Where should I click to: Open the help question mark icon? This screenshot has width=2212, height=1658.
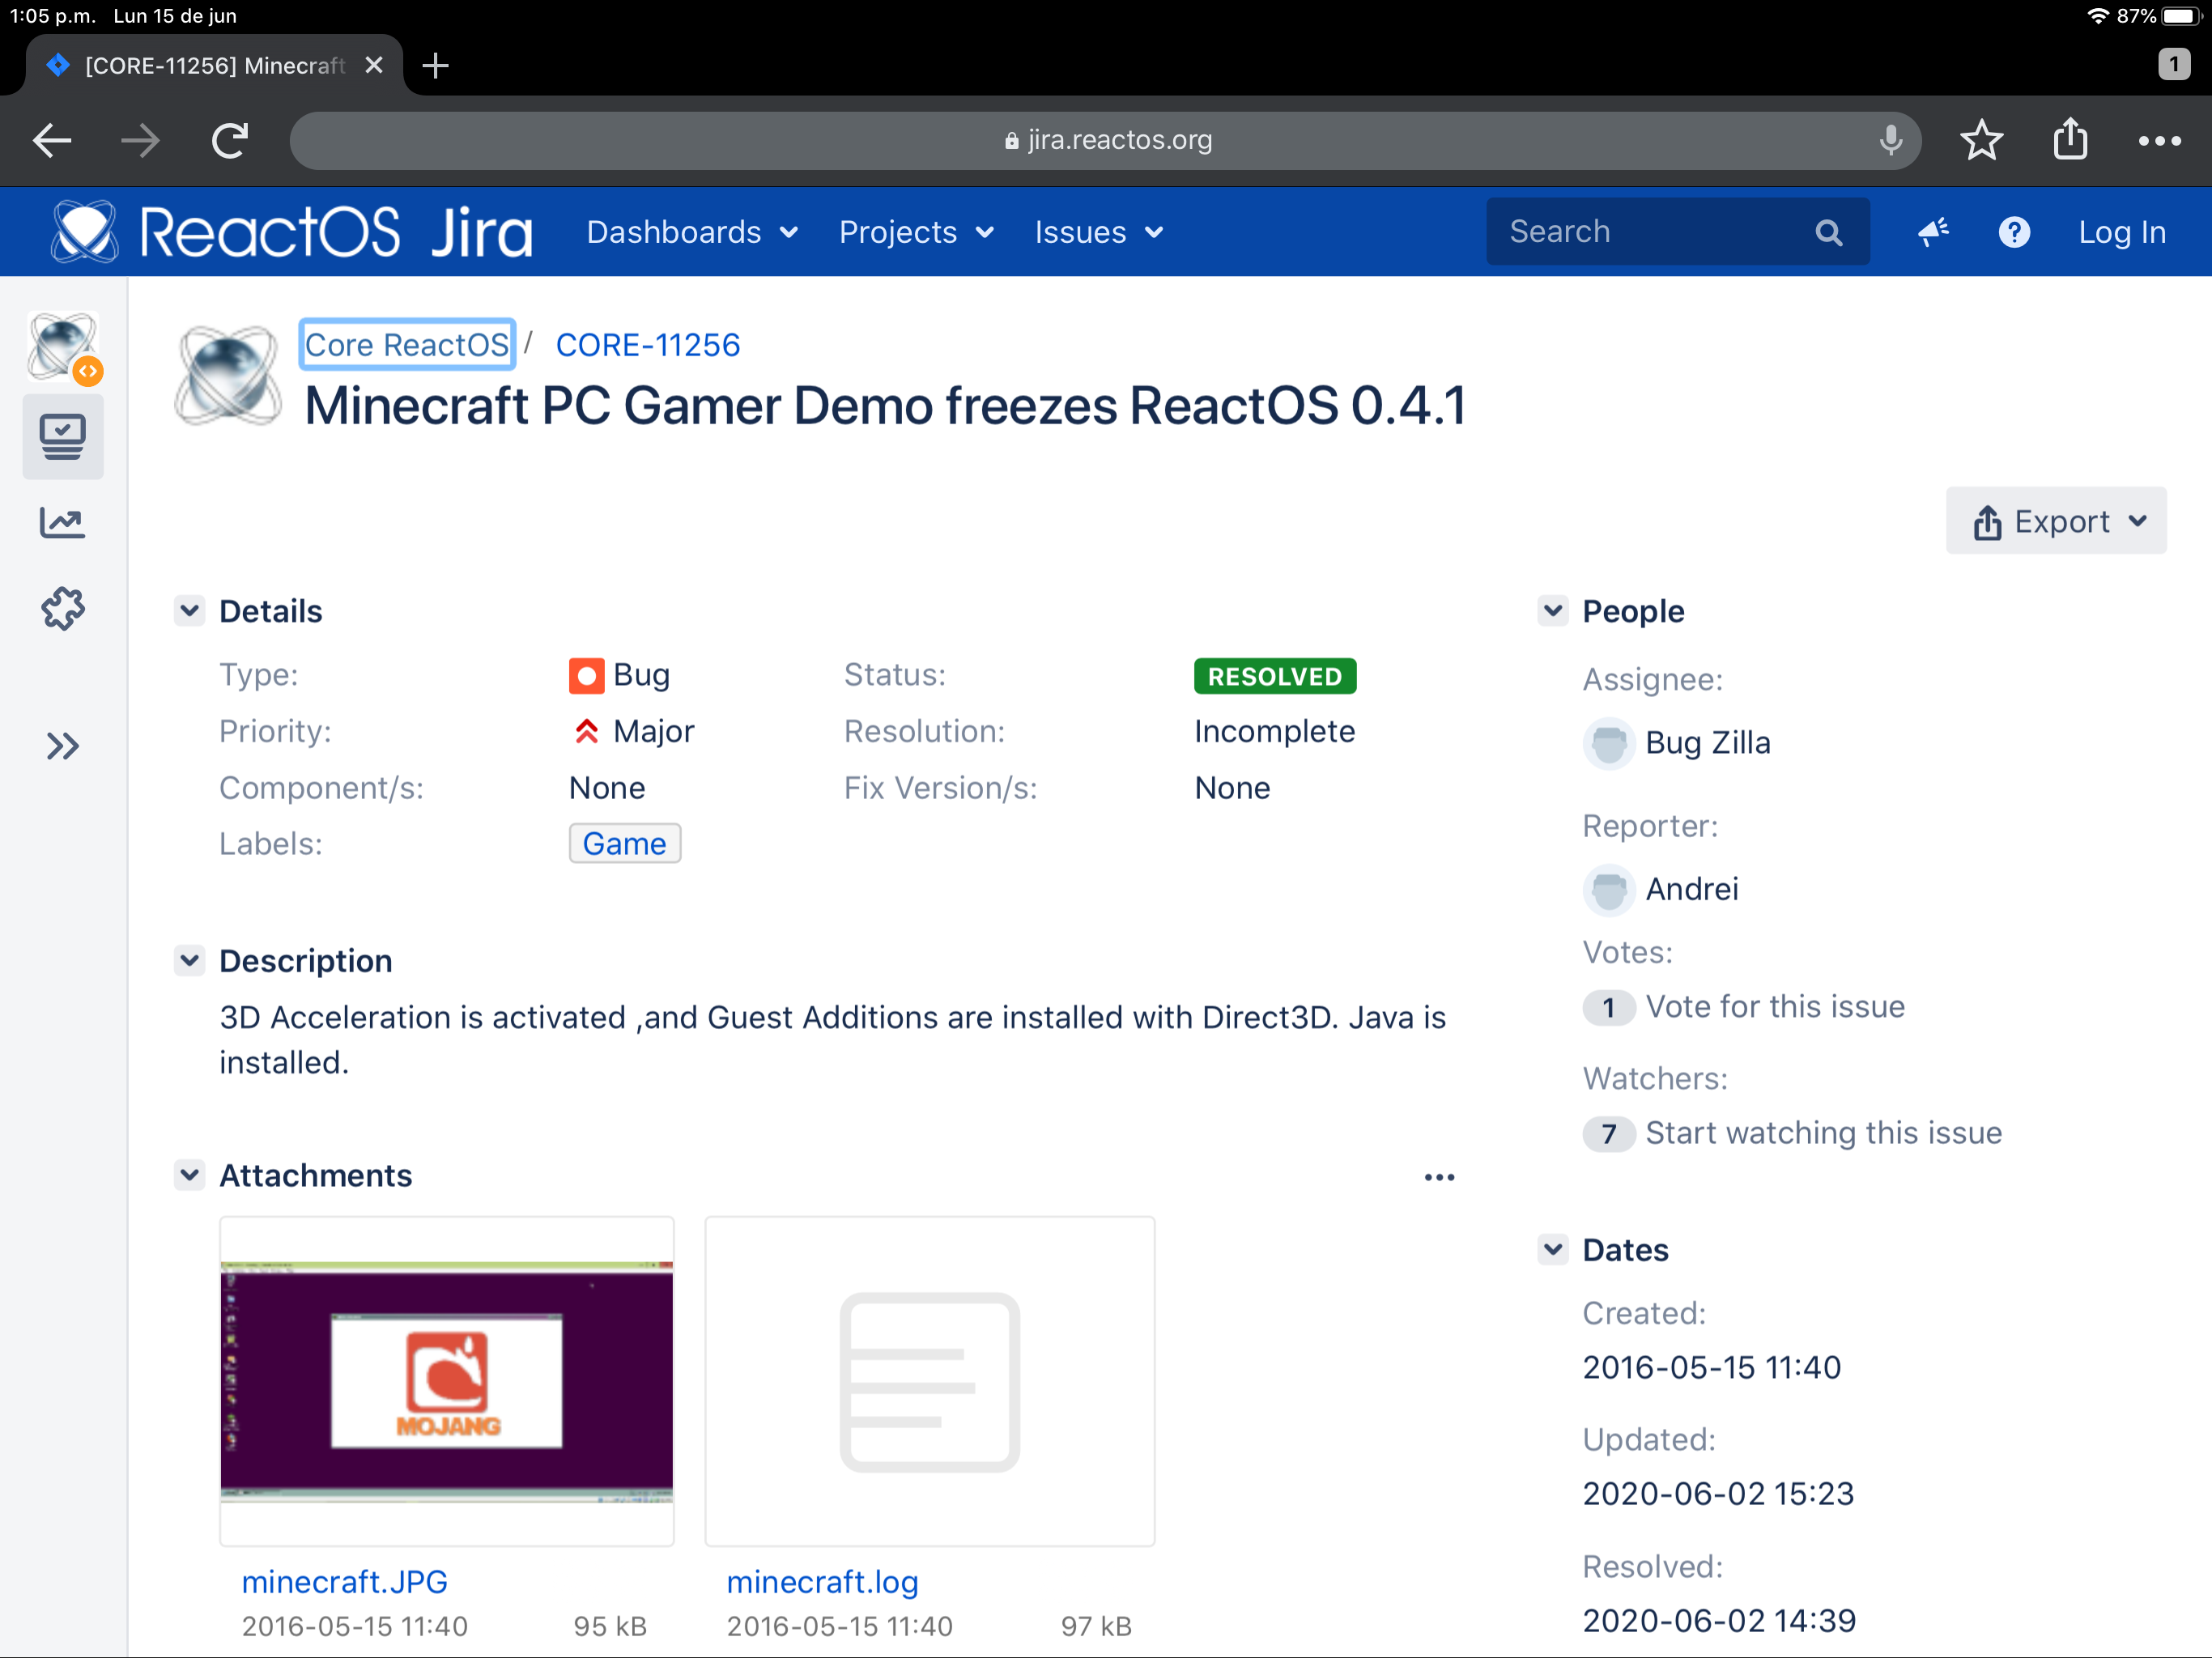click(x=2013, y=232)
